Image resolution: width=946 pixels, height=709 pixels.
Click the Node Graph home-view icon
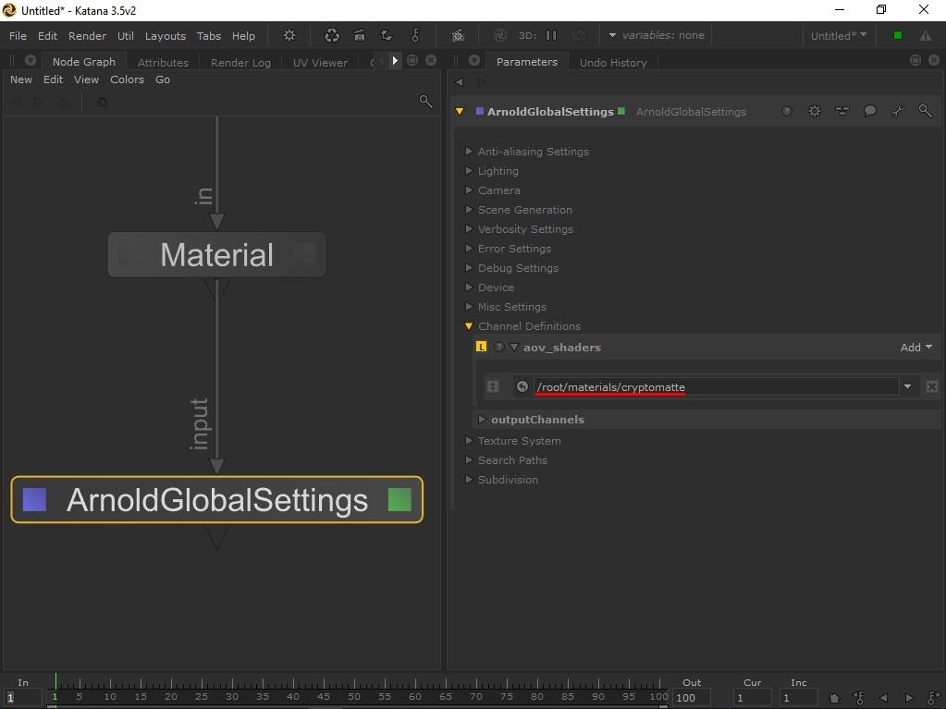click(103, 102)
